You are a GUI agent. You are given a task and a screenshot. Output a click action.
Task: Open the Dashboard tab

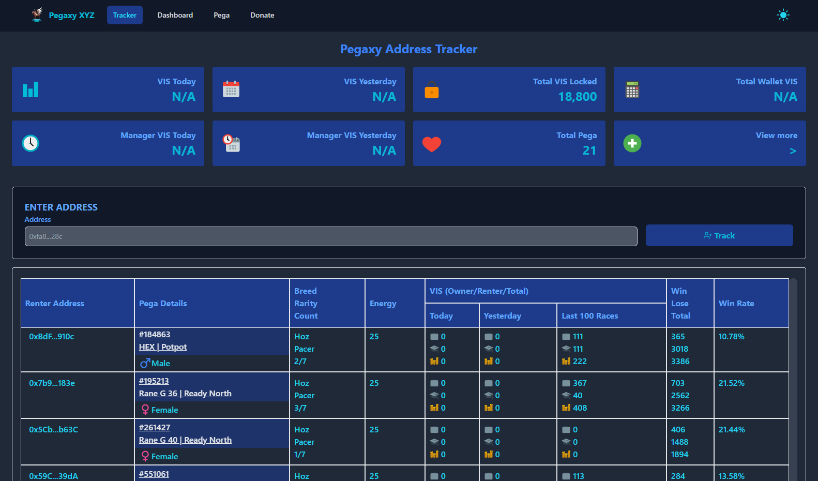click(175, 15)
